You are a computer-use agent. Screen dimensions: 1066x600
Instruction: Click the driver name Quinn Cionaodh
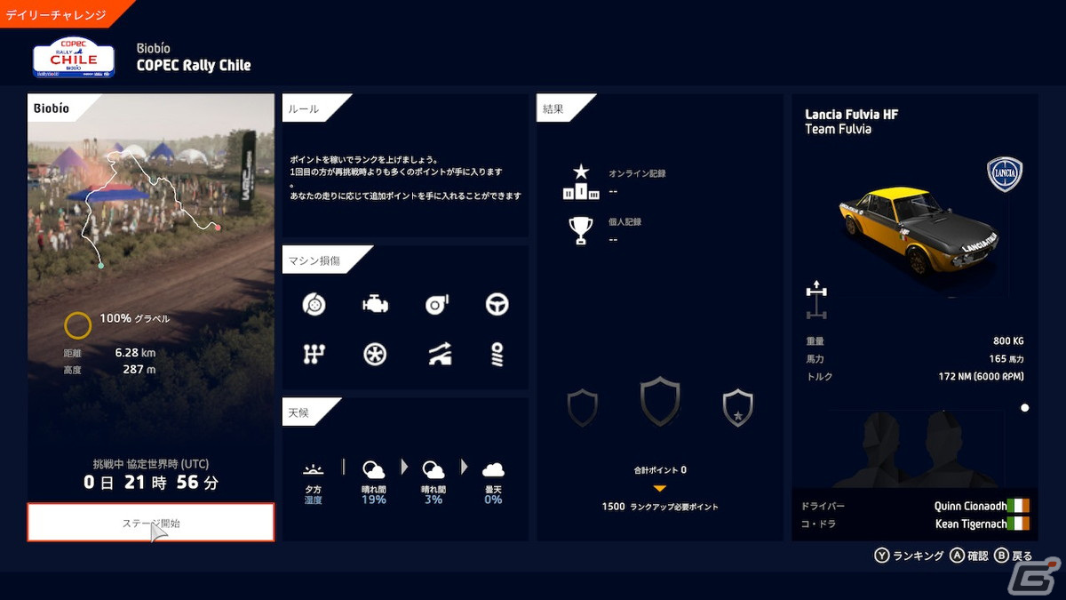click(x=969, y=505)
